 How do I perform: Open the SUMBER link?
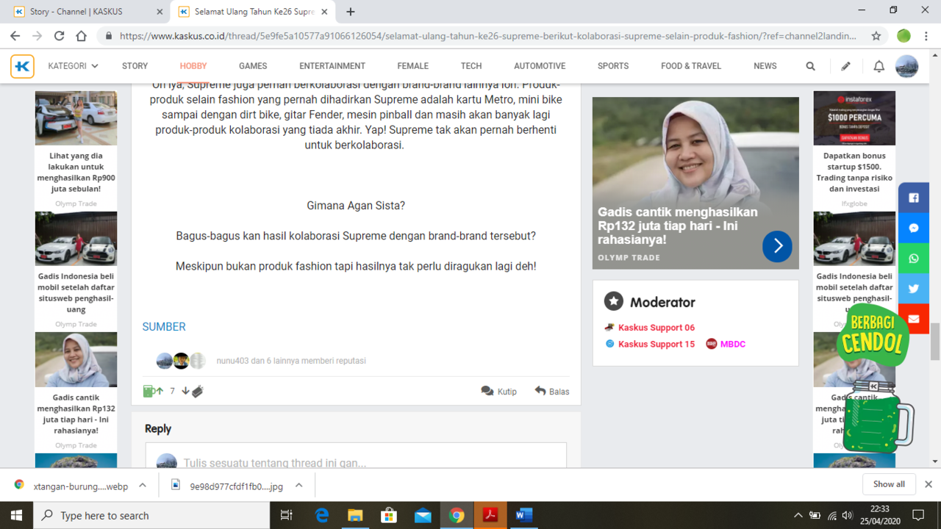pos(164,327)
